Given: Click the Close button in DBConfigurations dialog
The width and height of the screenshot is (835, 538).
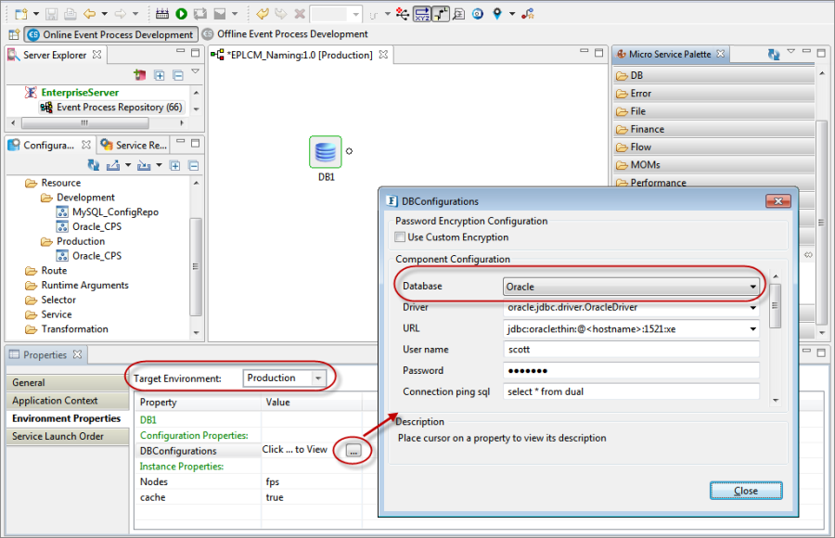Looking at the screenshot, I should coord(746,491).
